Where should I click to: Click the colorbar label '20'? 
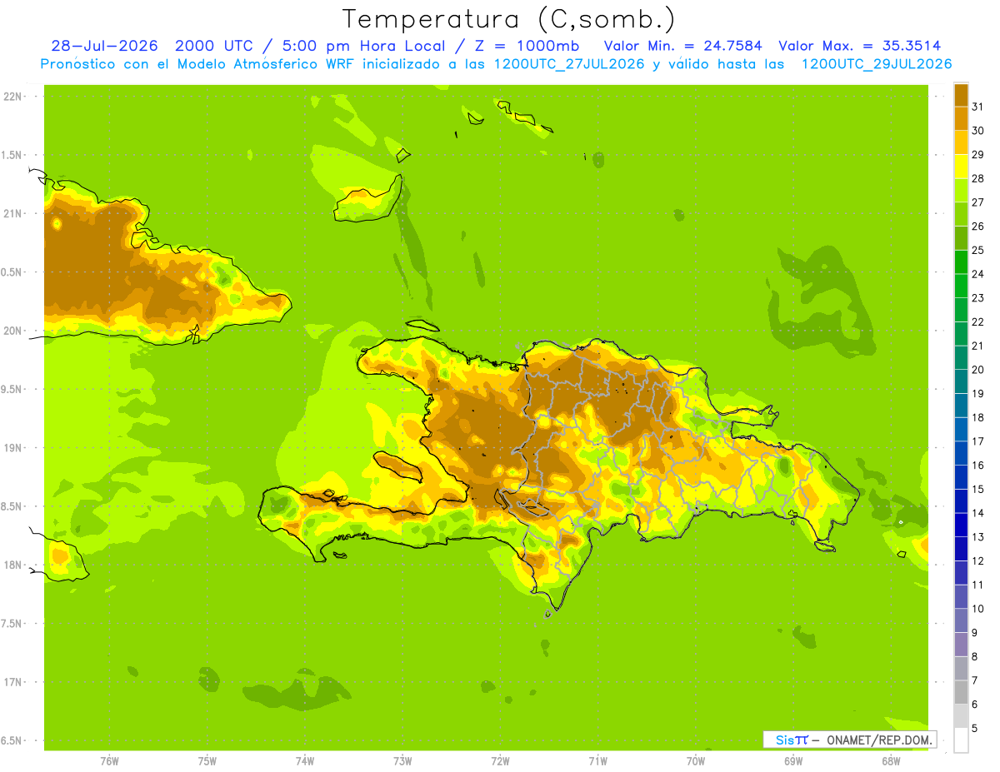pyautogui.click(x=978, y=370)
